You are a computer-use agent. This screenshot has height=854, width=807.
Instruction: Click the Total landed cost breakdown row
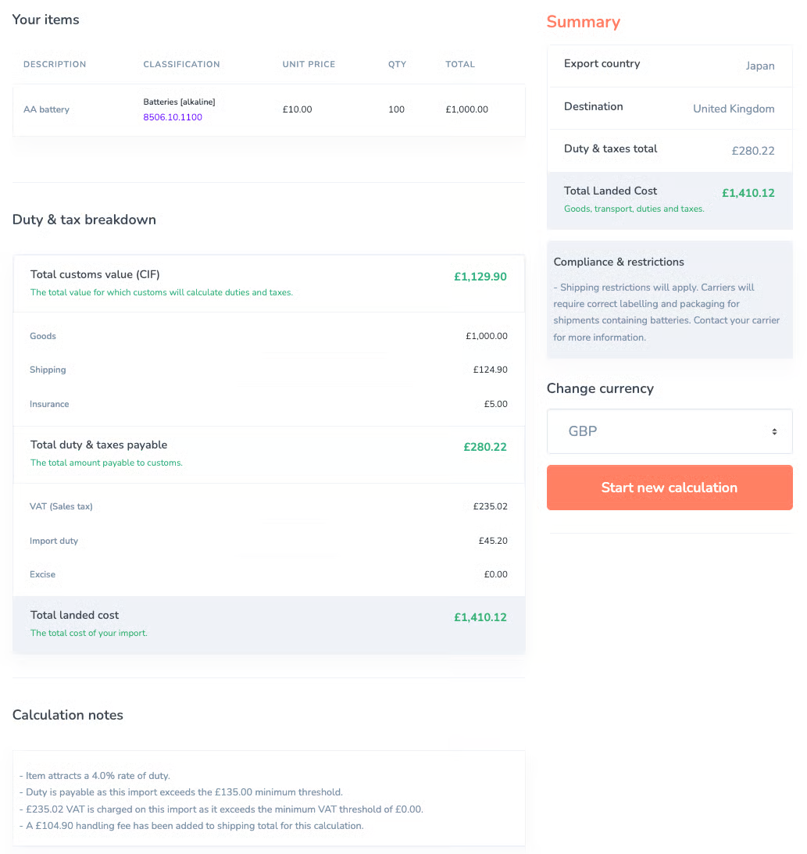tap(269, 625)
